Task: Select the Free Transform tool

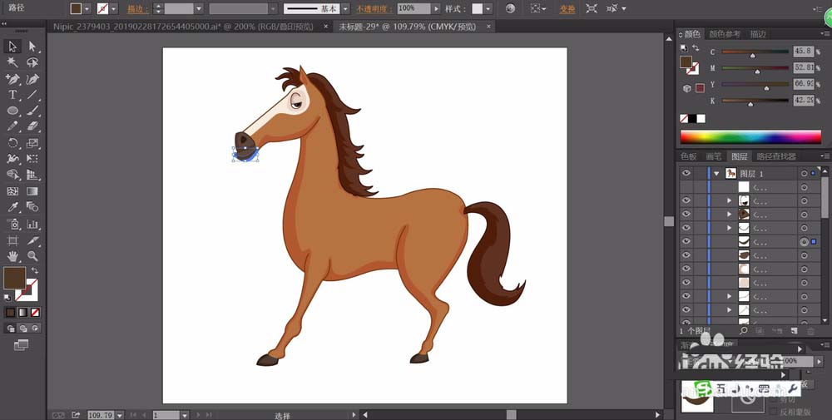Action: click(32, 159)
